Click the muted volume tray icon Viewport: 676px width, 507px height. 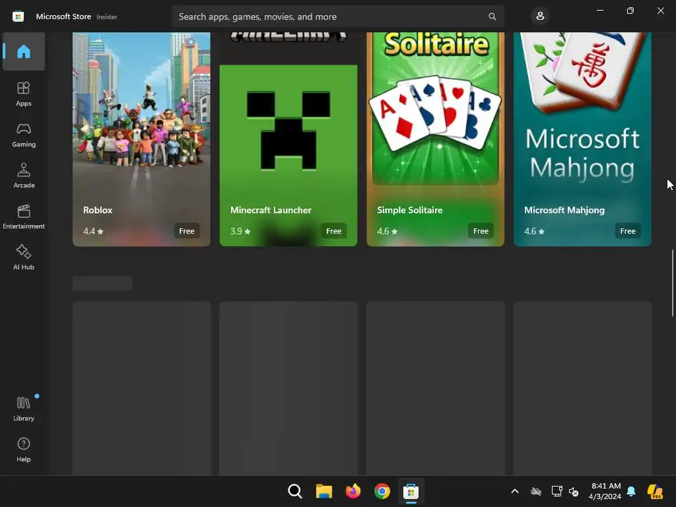click(x=574, y=491)
